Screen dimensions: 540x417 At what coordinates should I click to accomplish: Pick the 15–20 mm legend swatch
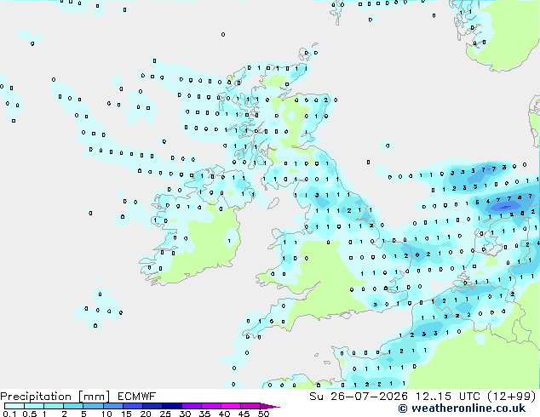[x=132, y=406]
